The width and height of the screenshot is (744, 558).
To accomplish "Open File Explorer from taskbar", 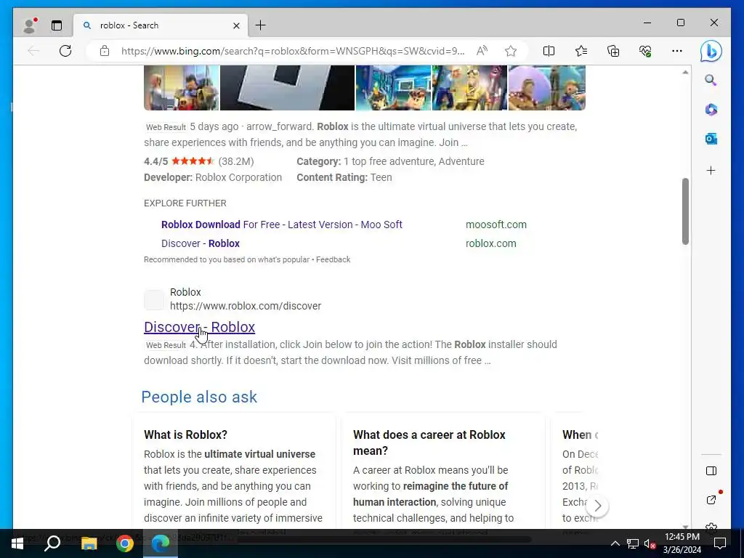I will pyautogui.click(x=89, y=543).
